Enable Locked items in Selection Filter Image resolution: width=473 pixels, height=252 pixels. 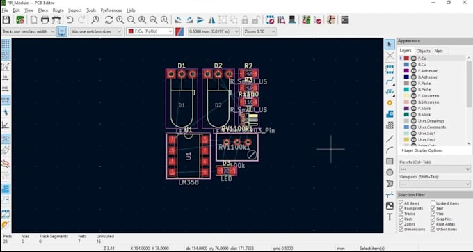tap(433, 203)
